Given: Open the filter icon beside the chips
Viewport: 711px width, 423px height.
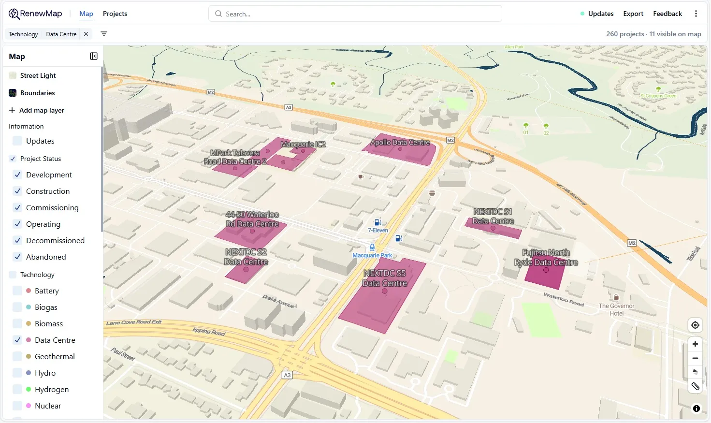Looking at the screenshot, I should (103, 34).
